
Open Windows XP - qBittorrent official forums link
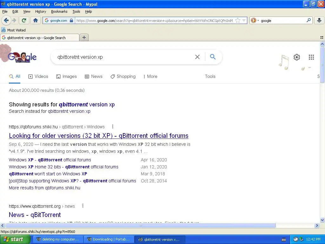(50, 160)
